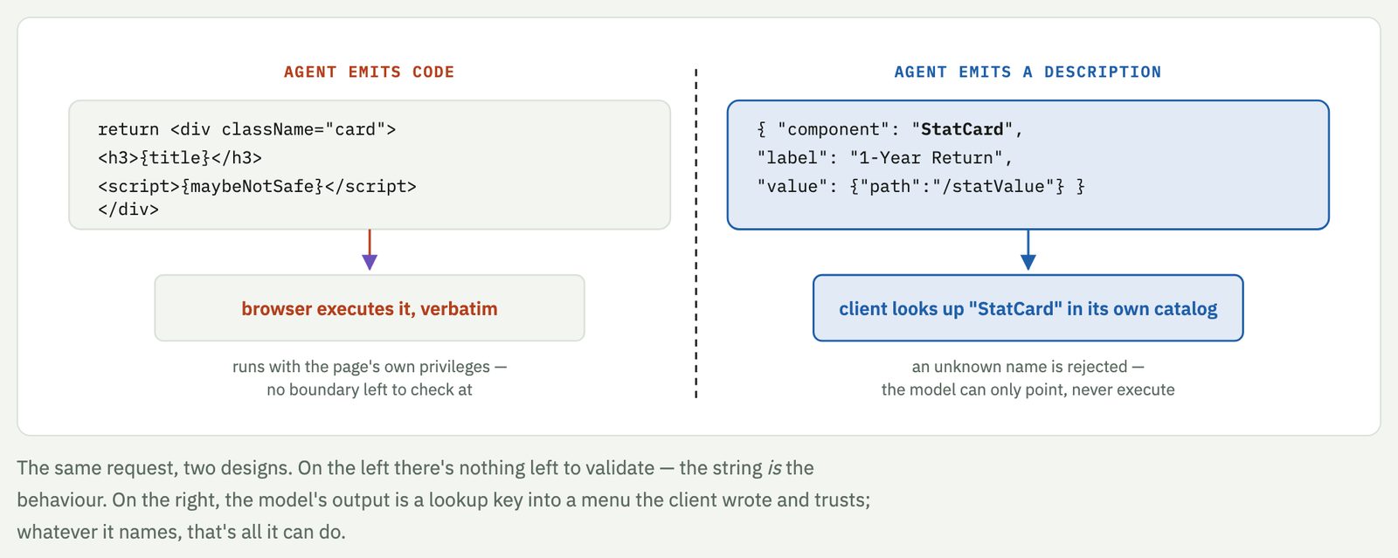Click the line 'return <div className="card">'
This screenshot has width=1398, height=558.
click(246, 129)
